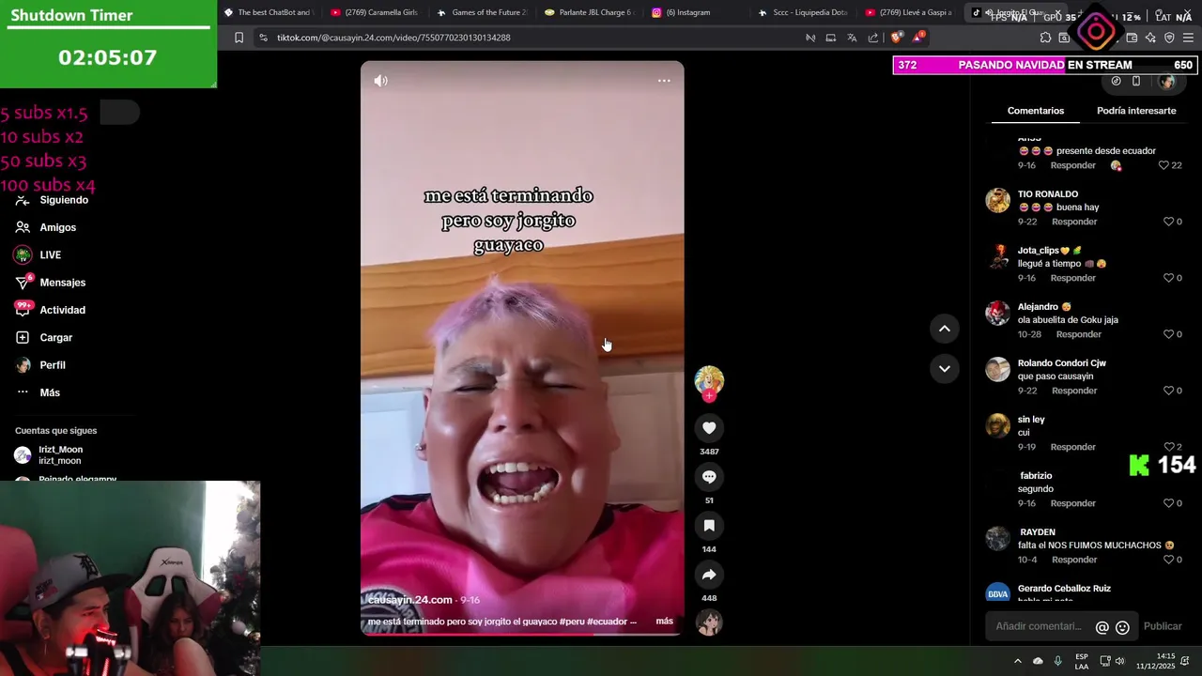This screenshot has height=676, width=1202.
Task: Like the video with the heart icon
Action: click(x=709, y=428)
